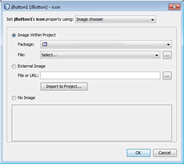Click the File or URL: label
The height and width of the screenshot is (164, 184).
coord(28,75)
